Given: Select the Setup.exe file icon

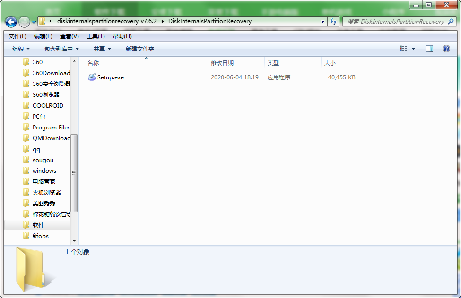Looking at the screenshot, I should 92,77.
